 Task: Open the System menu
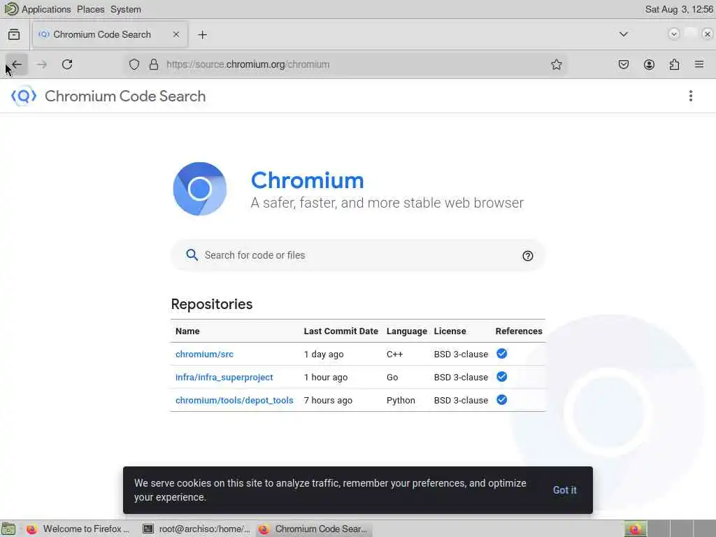126,9
